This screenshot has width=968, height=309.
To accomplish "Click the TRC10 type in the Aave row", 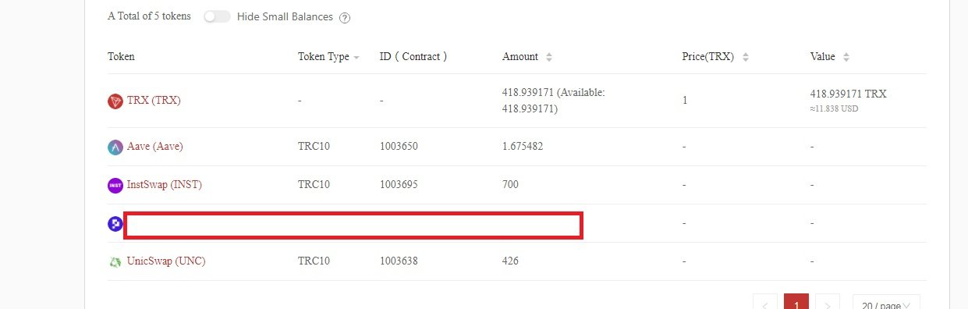I will (x=314, y=147).
